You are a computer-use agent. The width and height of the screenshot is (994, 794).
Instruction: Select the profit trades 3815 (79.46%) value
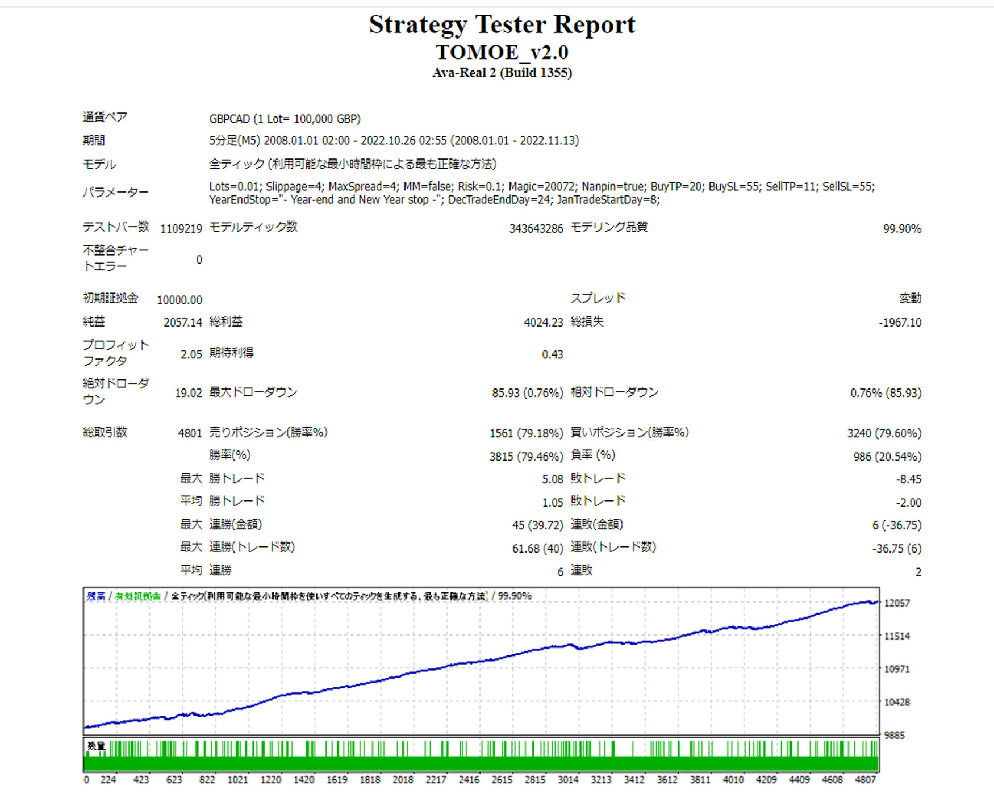point(527,457)
